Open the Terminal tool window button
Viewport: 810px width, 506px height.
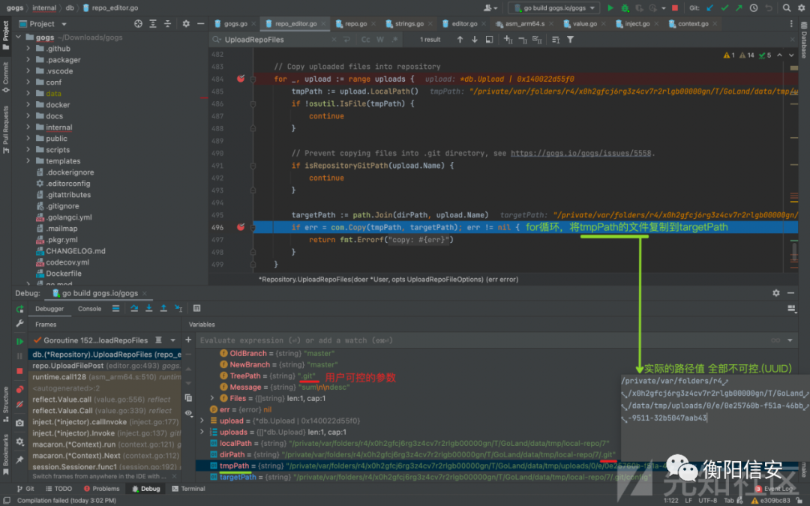point(187,489)
